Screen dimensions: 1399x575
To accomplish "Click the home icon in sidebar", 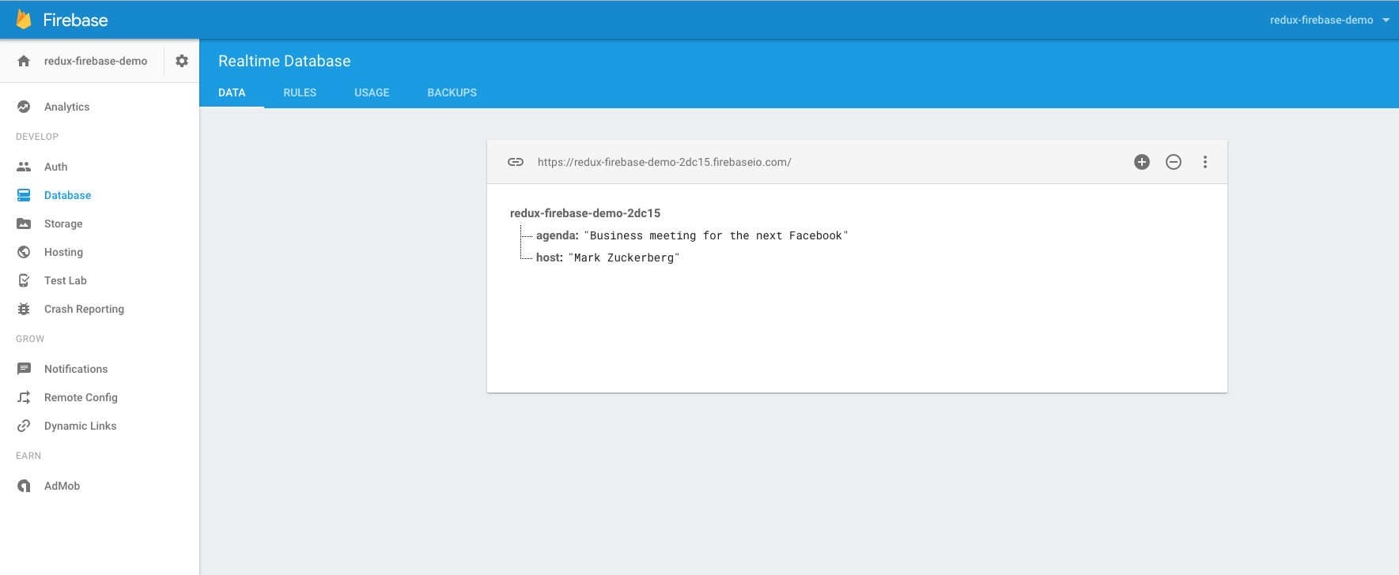I will click(x=24, y=61).
